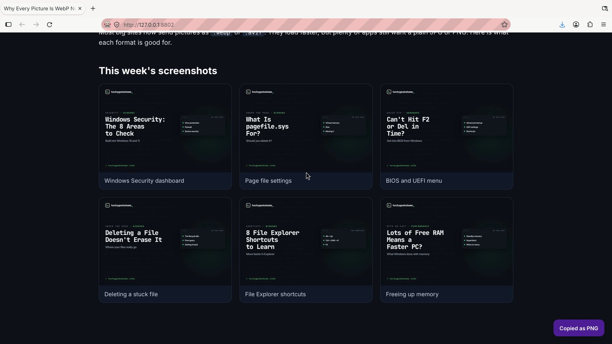The height and width of the screenshot is (344, 612).
Task: Click the Windows Security dashboard caption
Action: (x=144, y=181)
